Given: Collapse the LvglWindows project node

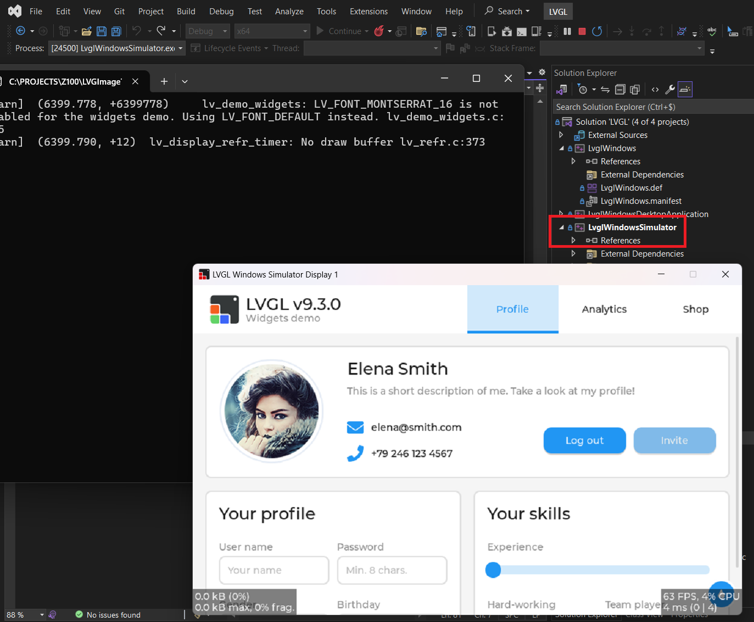Looking at the screenshot, I should 561,148.
